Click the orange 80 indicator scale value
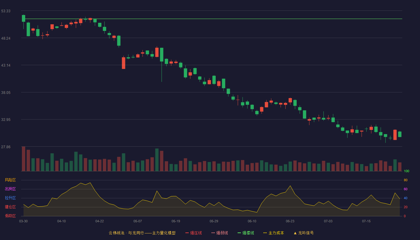The height and width of the screenshot is (240, 420). point(406,180)
